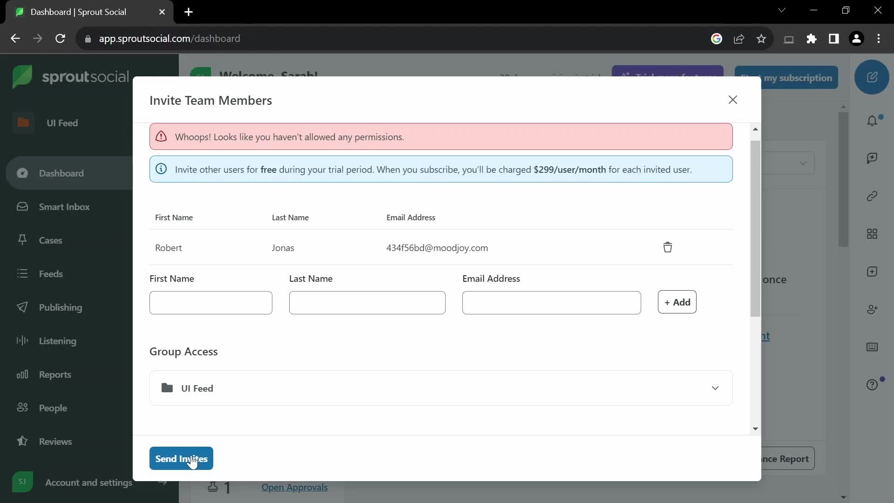Screen dimensions: 894x503
Task: Select the Dashboard menu item
Action: tap(61, 173)
